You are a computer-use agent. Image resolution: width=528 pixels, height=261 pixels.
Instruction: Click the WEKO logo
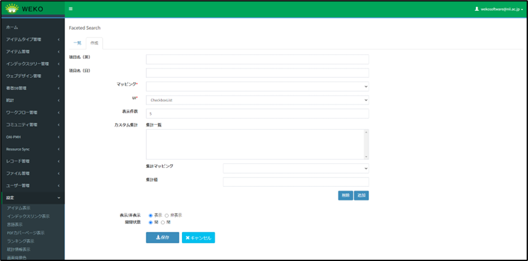pos(24,9)
